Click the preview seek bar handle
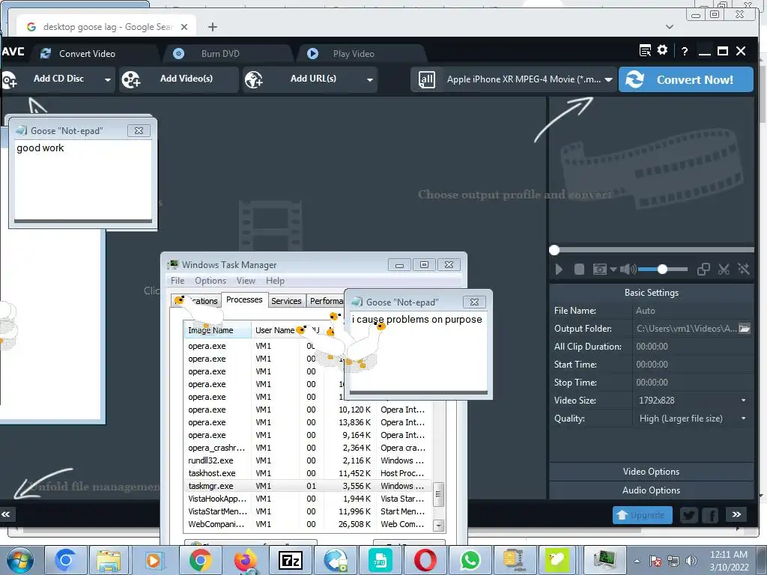 (x=554, y=250)
